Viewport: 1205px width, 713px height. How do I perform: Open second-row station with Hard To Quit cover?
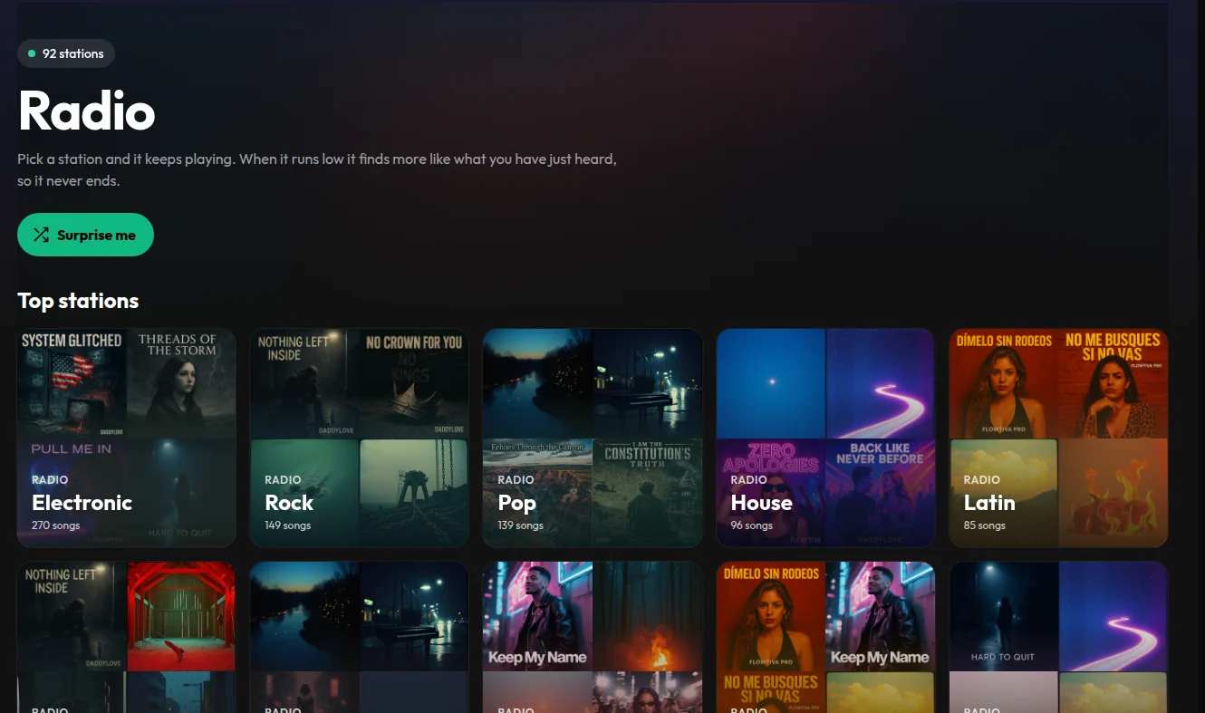coord(1058,637)
